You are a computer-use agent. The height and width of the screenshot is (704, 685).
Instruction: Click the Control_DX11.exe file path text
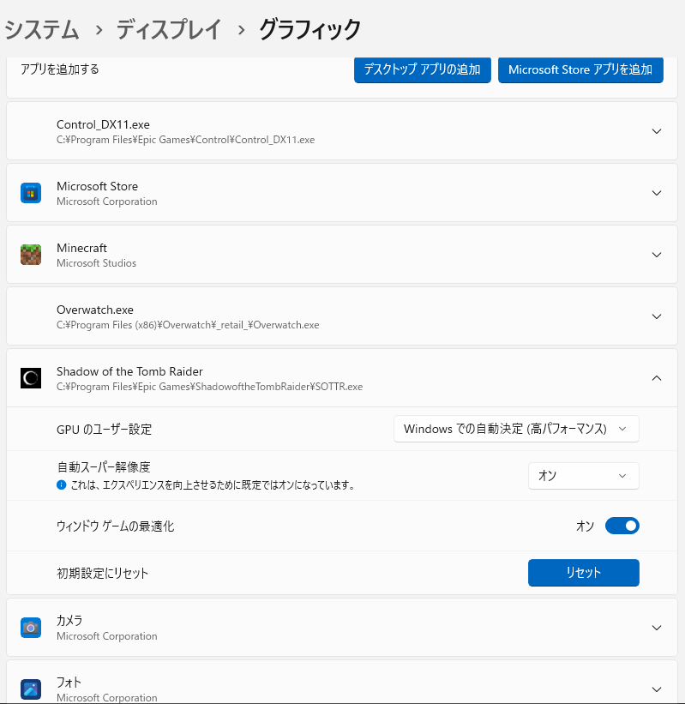pos(186,140)
